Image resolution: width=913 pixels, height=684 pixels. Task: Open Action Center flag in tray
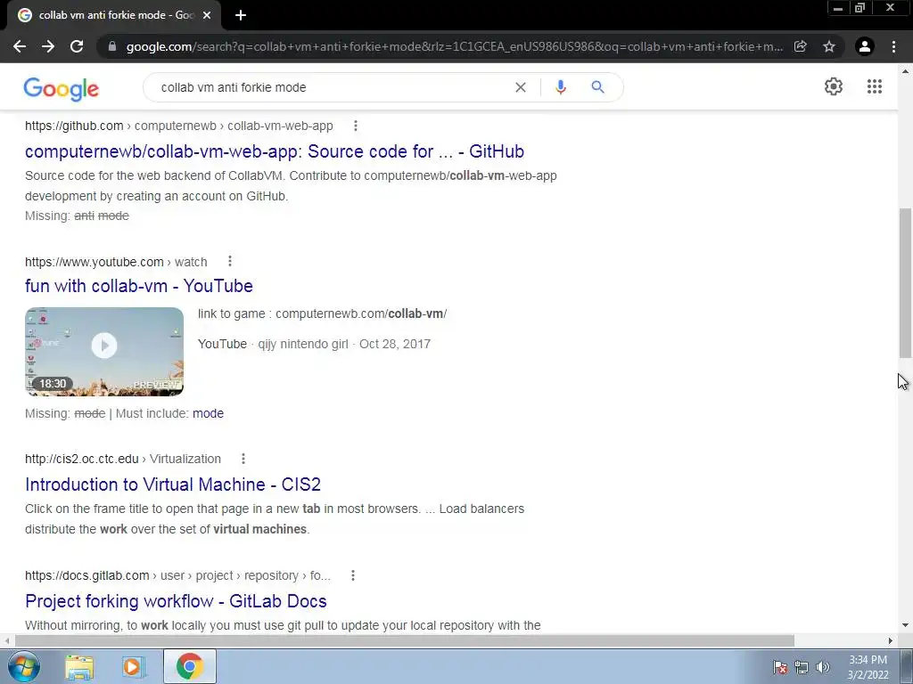[779, 667]
